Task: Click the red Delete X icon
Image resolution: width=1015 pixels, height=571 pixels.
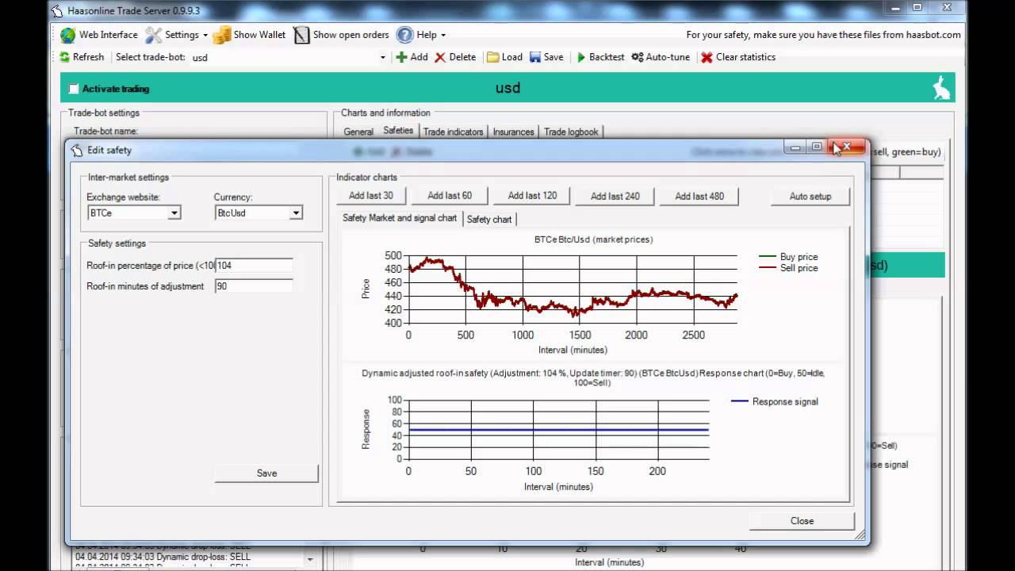Action: point(440,57)
